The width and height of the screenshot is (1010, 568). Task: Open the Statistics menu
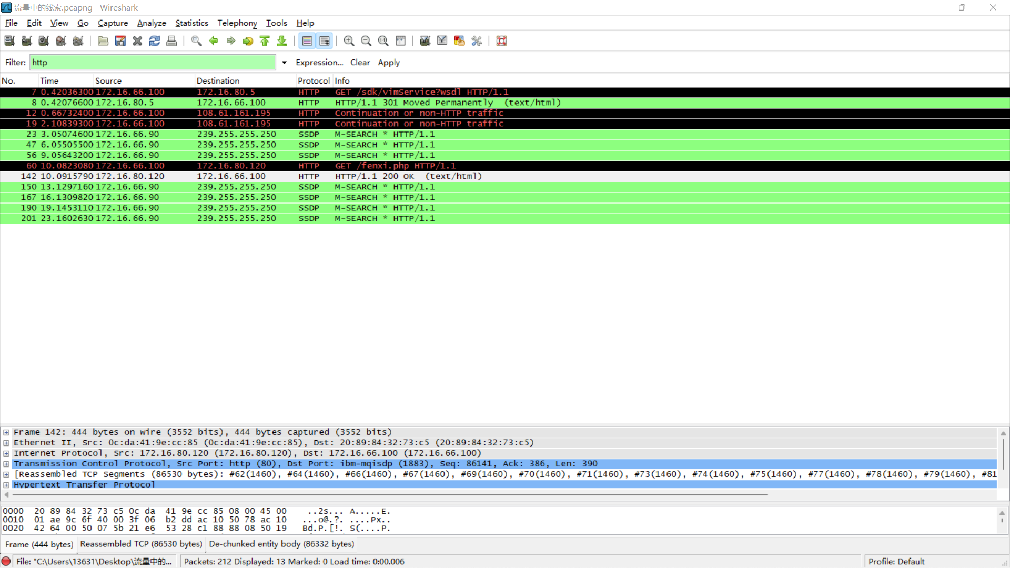pyautogui.click(x=191, y=23)
